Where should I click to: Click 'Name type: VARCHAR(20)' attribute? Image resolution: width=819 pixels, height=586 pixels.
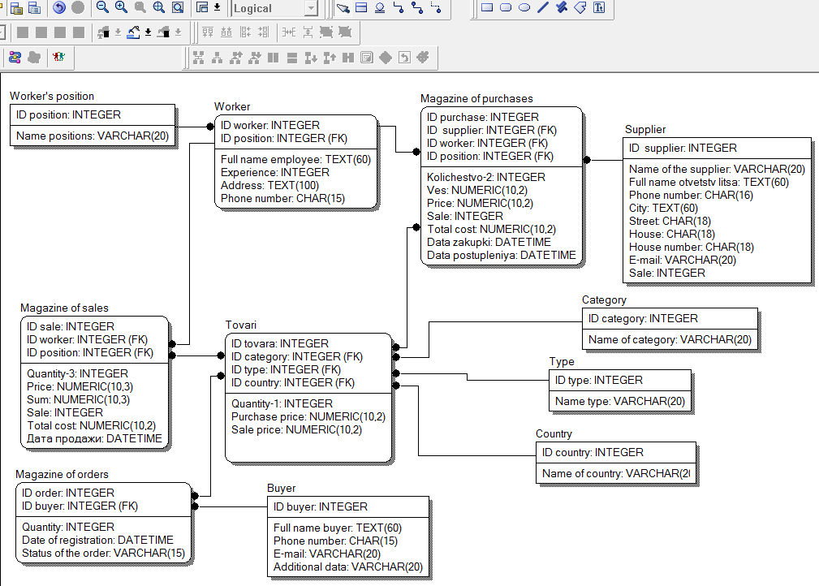[x=619, y=401]
